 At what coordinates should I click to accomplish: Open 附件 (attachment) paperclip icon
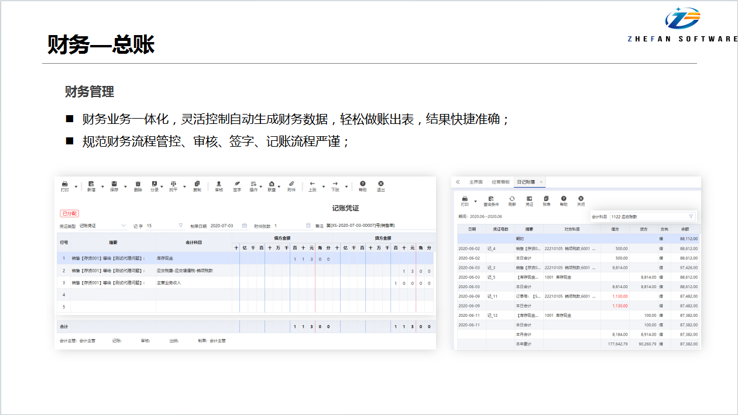click(291, 184)
